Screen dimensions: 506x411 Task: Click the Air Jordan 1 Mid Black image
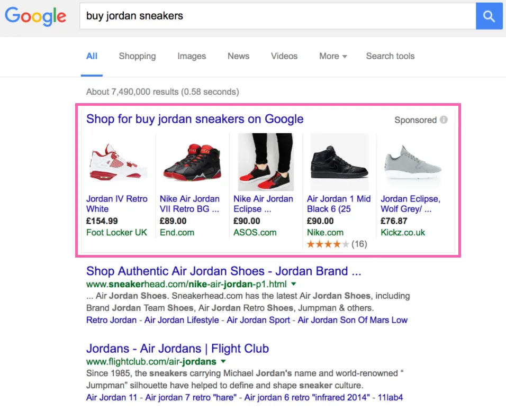pyautogui.click(x=339, y=162)
